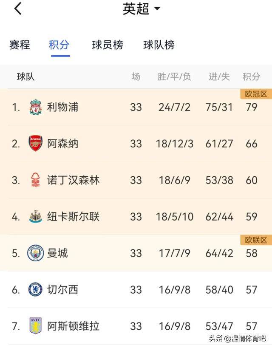Tap the 进/失 column header
This screenshot has width=272, height=348.
pos(219,76)
